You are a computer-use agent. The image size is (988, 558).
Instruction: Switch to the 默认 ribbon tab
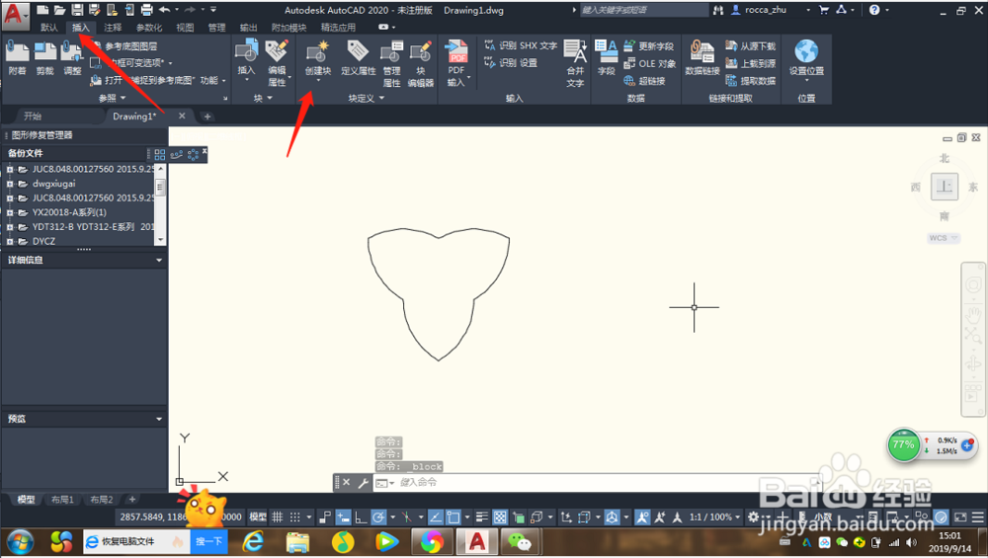pyautogui.click(x=48, y=27)
